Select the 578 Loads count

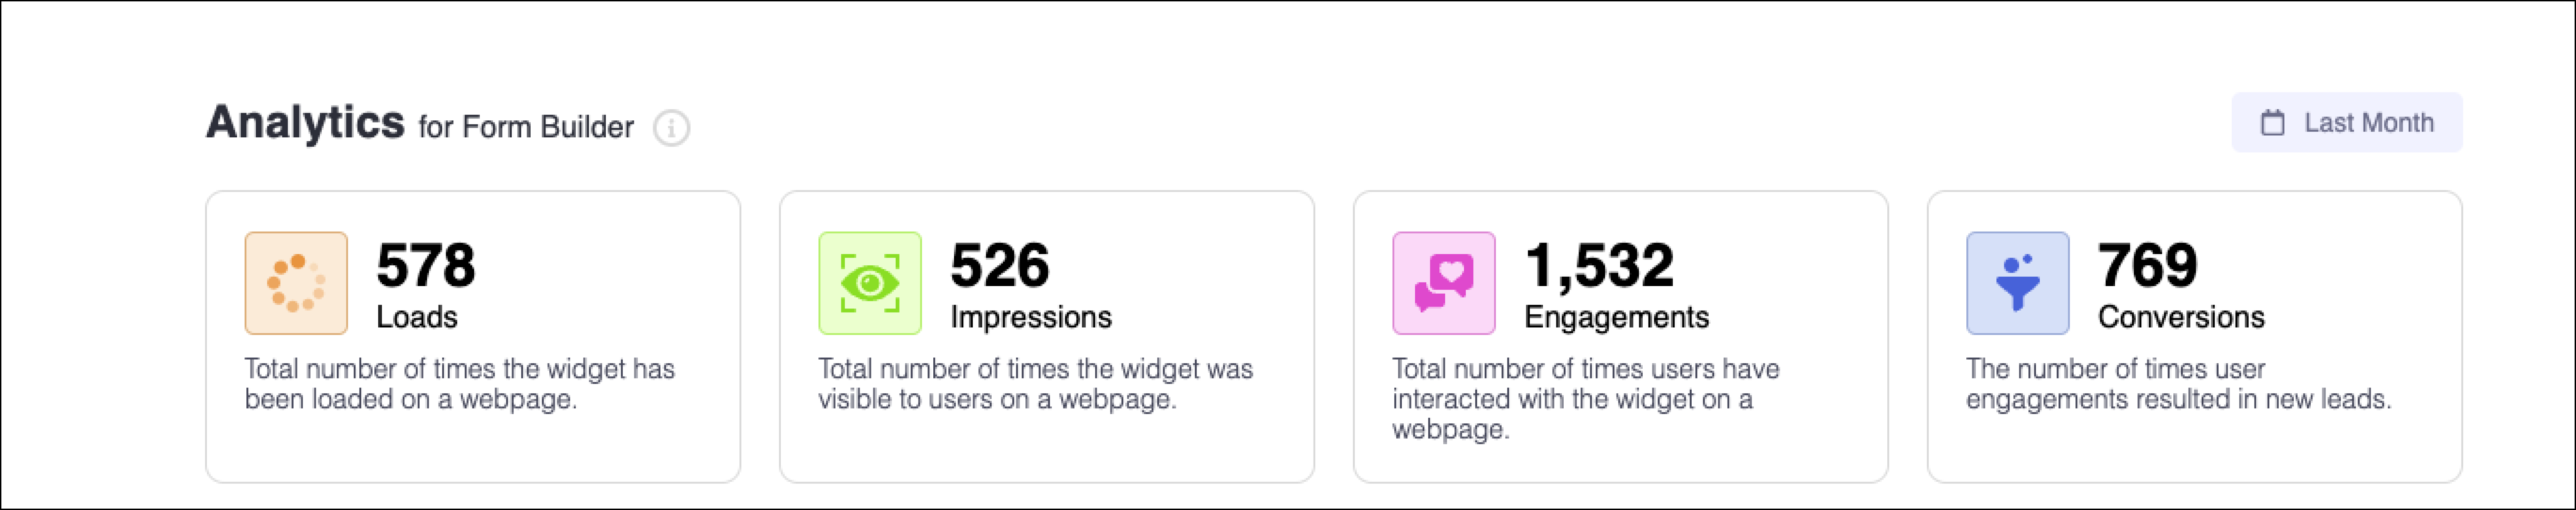[x=426, y=265]
